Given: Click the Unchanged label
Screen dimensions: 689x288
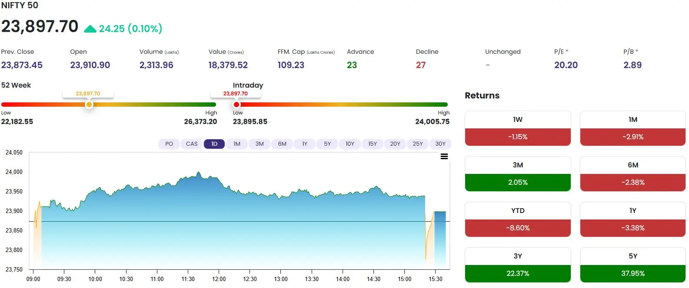Looking at the screenshot, I should tap(503, 52).
